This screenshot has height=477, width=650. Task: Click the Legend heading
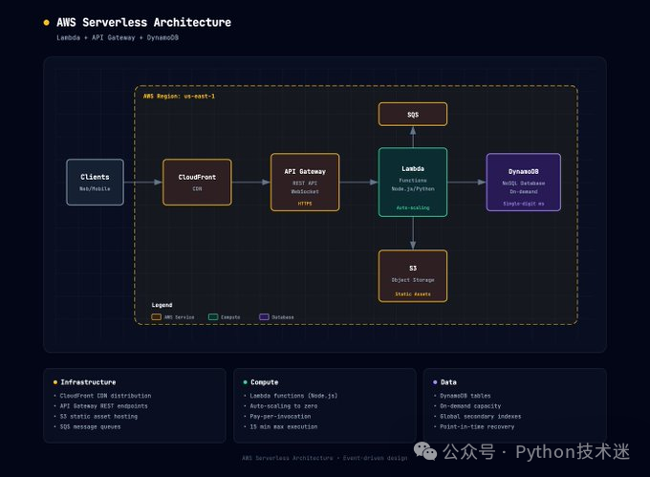[162, 305]
